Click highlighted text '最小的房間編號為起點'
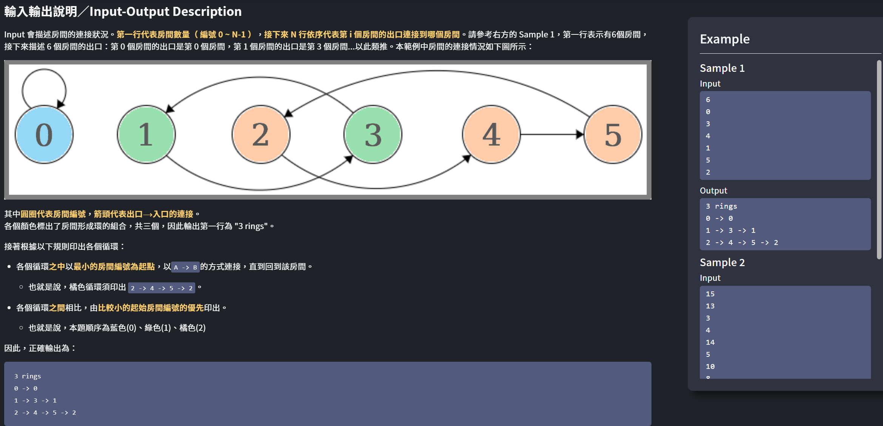883x426 pixels. 114,266
